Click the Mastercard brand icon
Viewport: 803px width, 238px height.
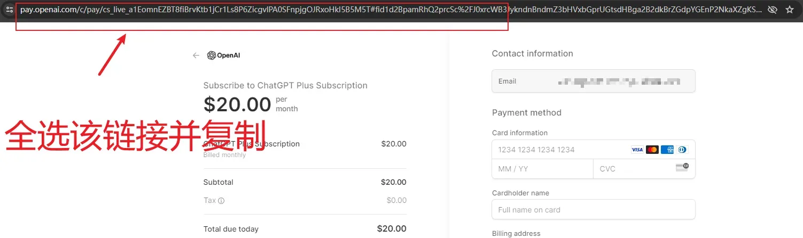(652, 150)
